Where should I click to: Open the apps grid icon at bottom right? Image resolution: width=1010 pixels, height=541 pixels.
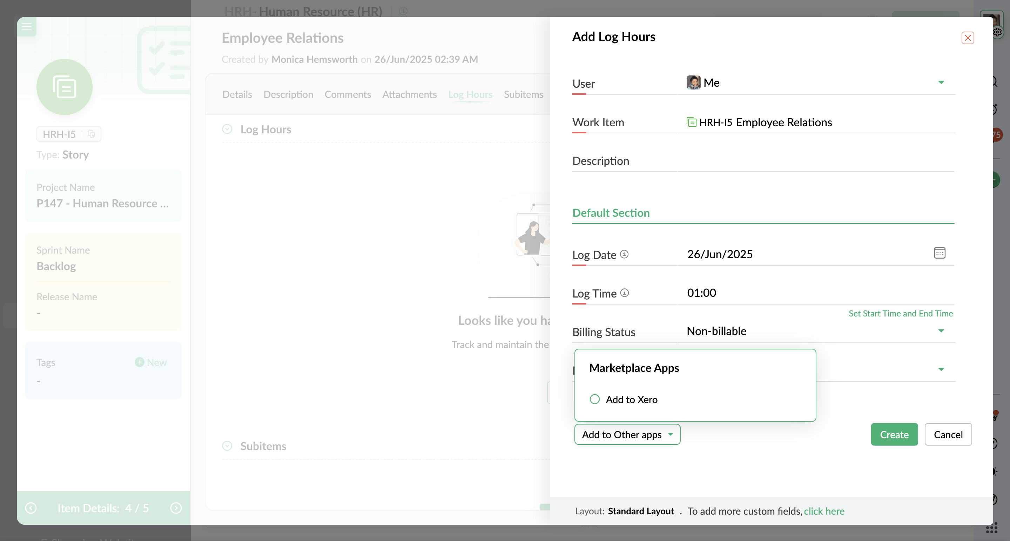(991, 528)
